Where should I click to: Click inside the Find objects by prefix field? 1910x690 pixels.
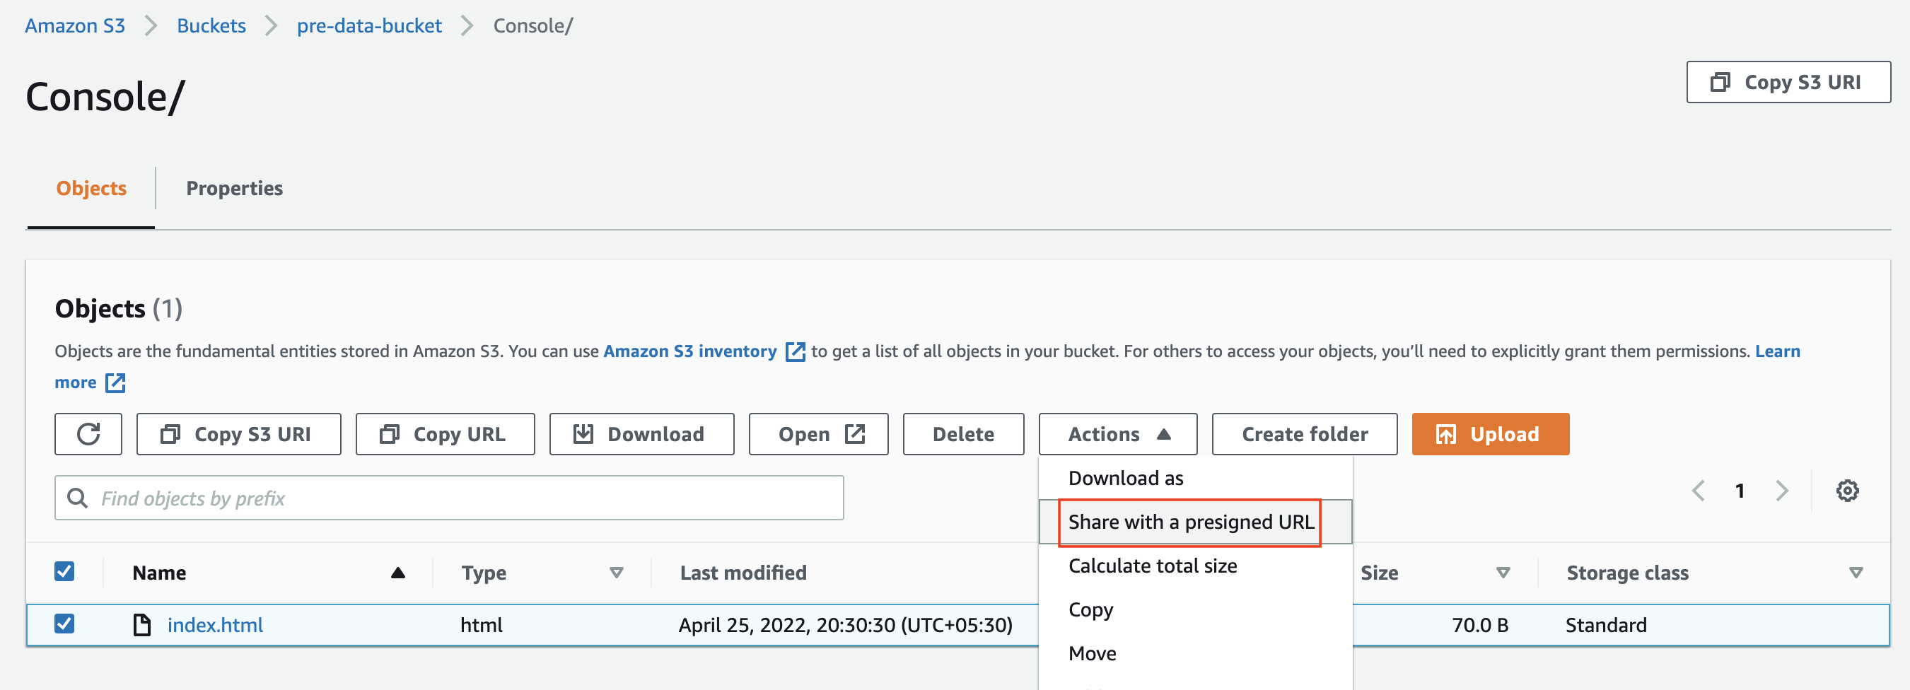371,497
